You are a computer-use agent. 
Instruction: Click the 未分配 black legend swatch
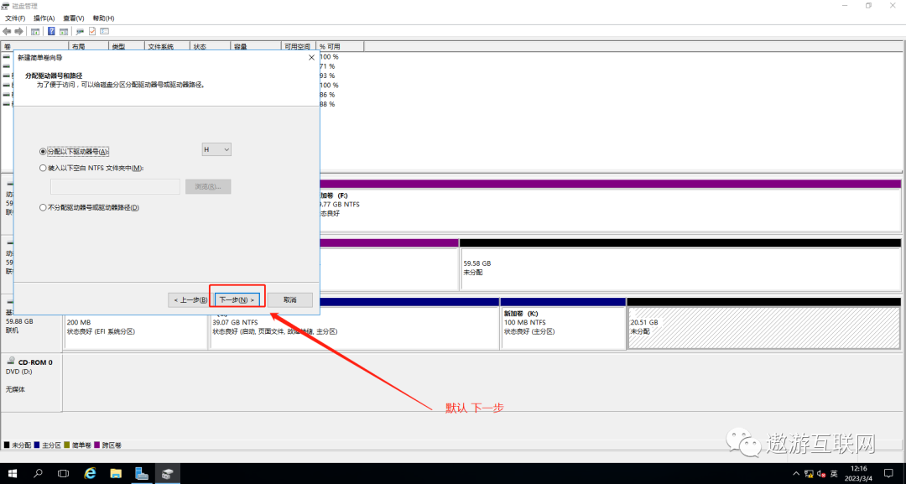tap(7, 445)
